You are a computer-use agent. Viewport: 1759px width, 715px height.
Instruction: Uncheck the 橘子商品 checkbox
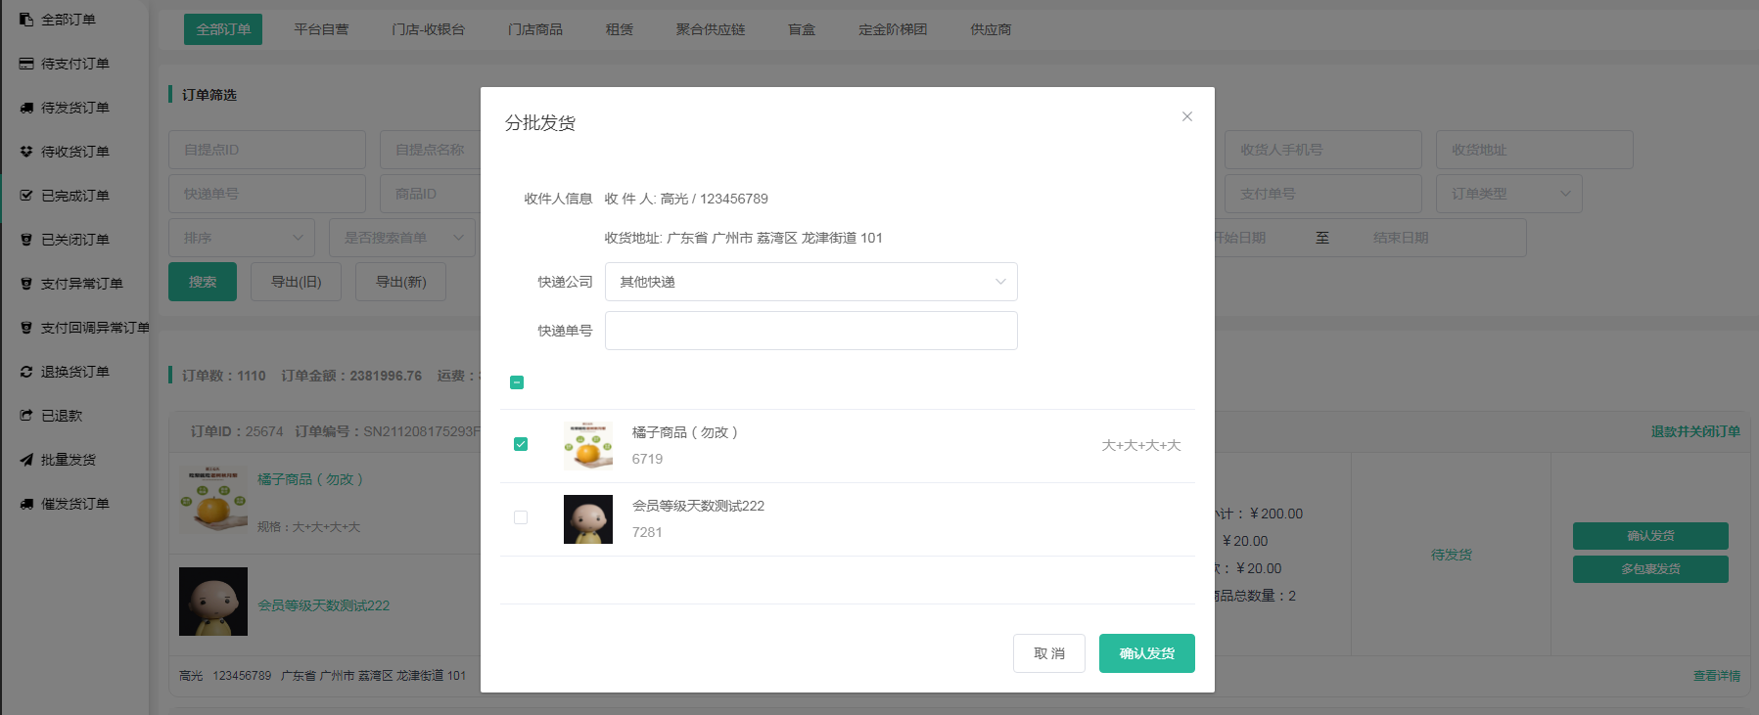tap(521, 444)
